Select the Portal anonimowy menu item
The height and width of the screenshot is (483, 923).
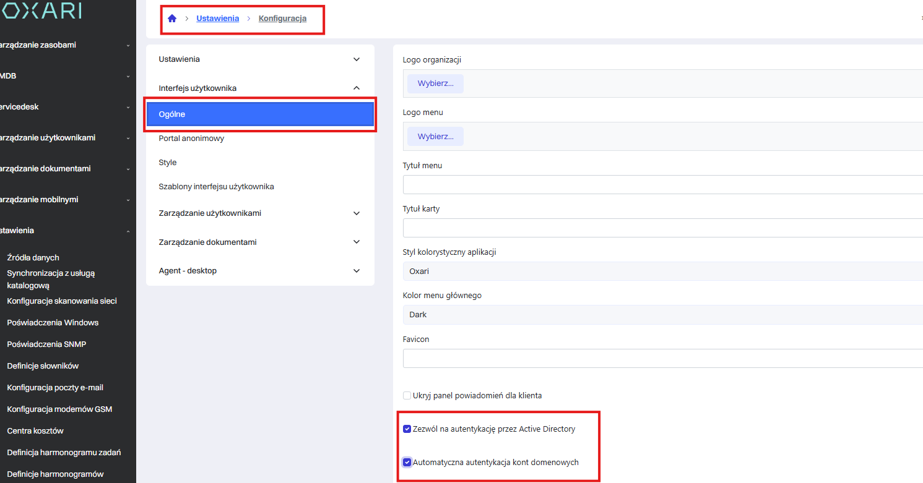[191, 139]
